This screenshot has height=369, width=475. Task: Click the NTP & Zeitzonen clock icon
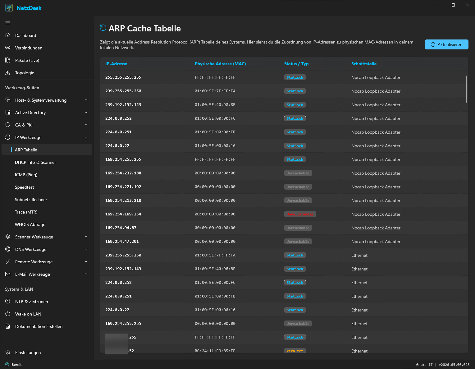(x=8, y=301)
